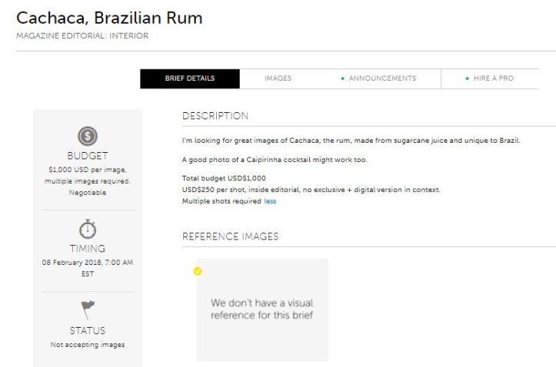
Task: Switch to the Images tab
Action: (x=278, y=78)
